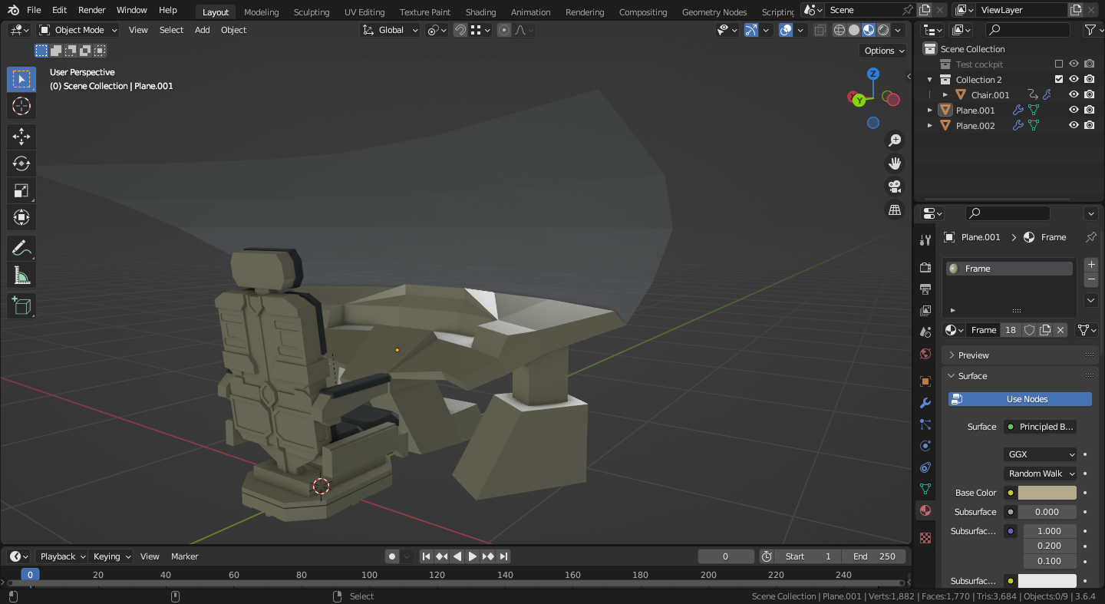Open the Render menu

point(92,10)
